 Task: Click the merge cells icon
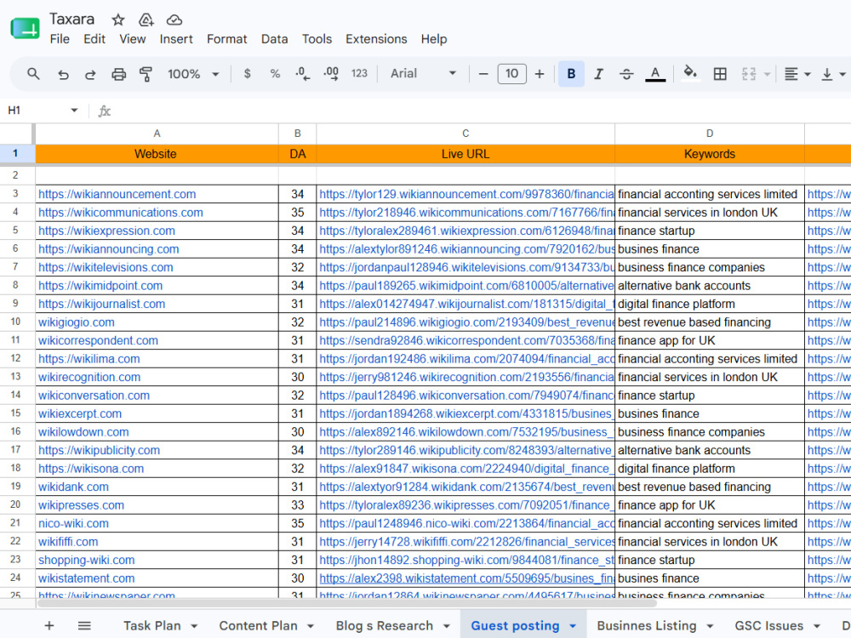(748, 74)
